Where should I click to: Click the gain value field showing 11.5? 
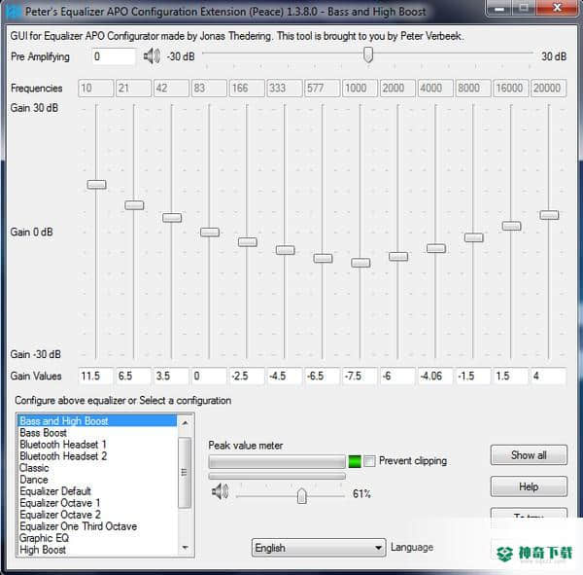tap(95, 376)
